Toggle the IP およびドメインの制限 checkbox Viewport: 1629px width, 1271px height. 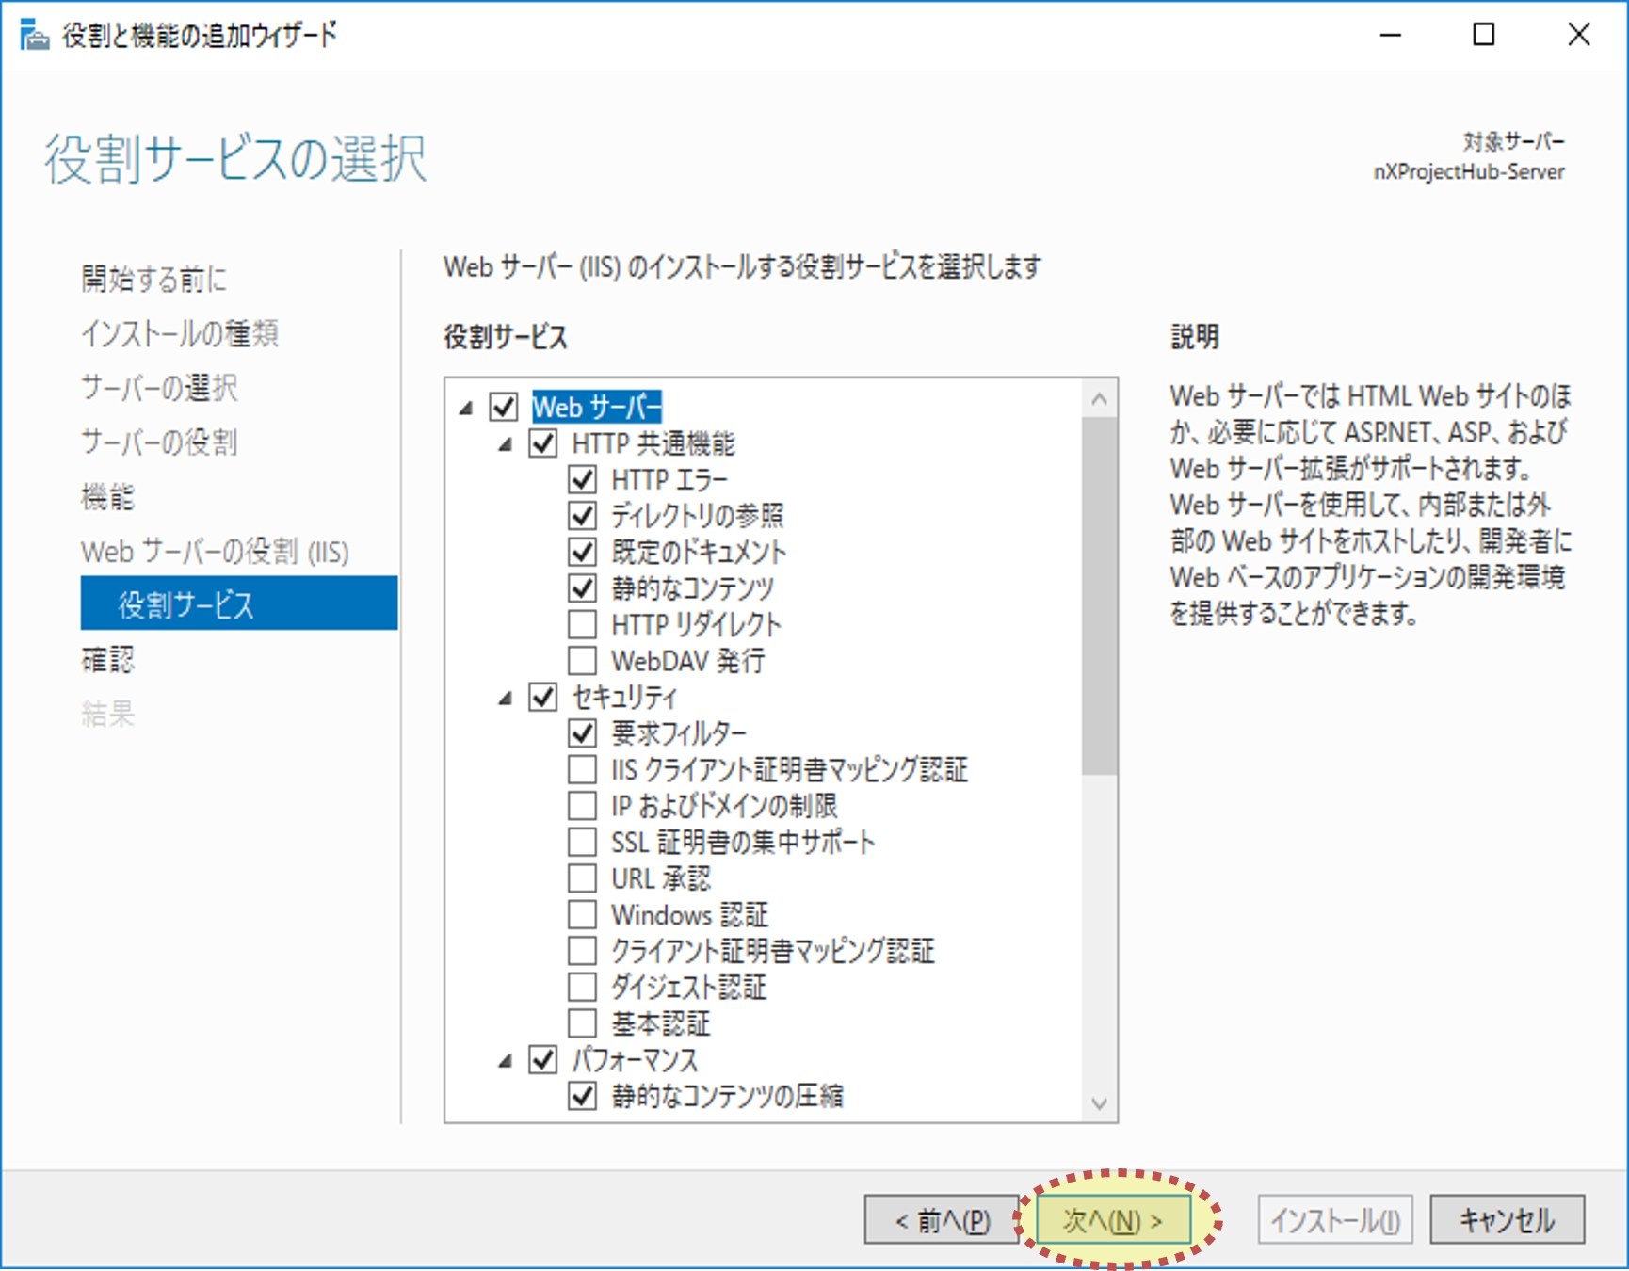pos(582,806)
